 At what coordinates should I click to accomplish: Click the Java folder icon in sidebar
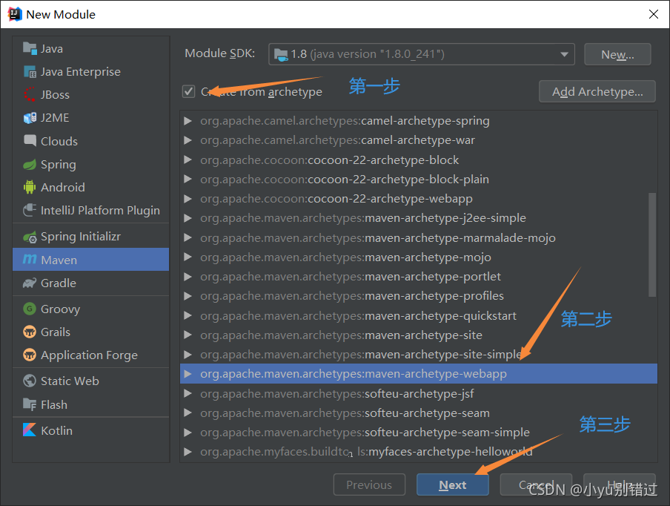coord(30,48)
